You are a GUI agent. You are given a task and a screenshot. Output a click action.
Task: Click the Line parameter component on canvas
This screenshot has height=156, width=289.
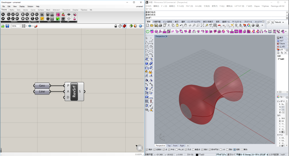(x=42, y=92)
